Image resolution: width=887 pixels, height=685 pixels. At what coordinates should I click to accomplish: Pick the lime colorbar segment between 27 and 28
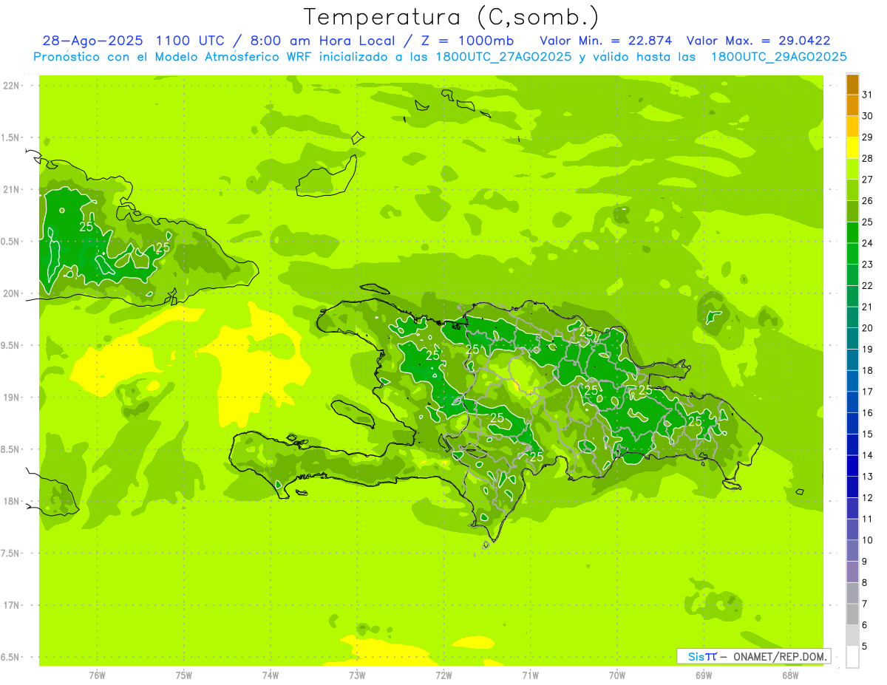pyautogui.click(x=852, y=169)
